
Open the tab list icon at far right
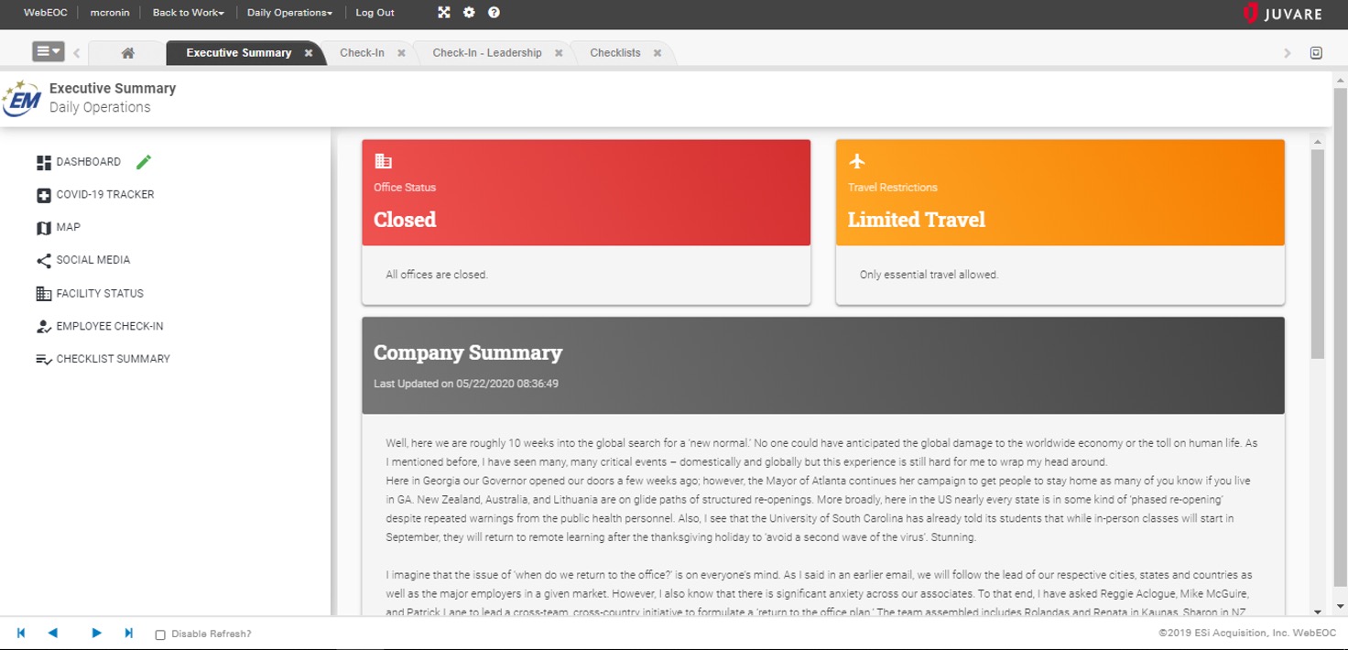(x=1316, y=53)
